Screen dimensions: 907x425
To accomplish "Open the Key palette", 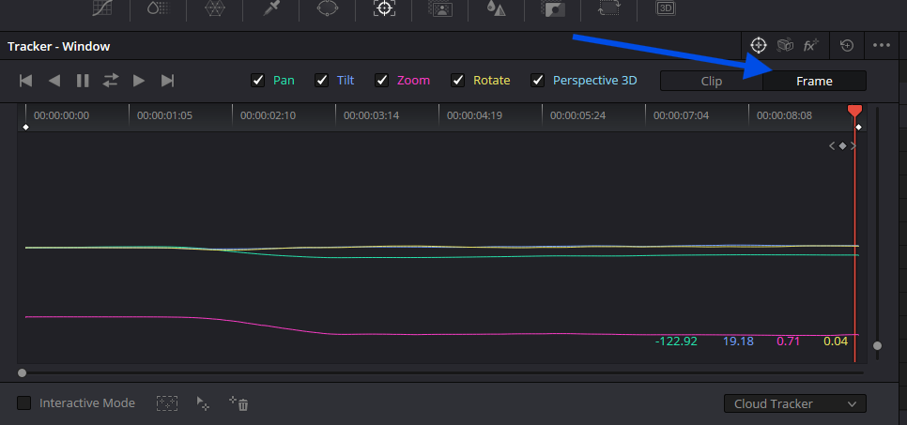I will (552, 8).
